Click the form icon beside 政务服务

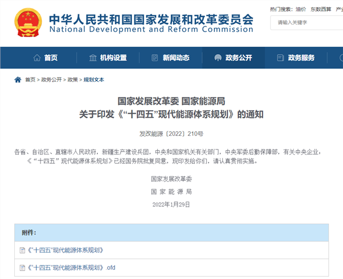[280, 58]
